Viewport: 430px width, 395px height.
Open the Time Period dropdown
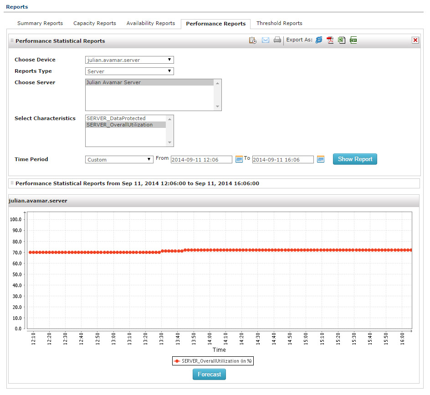pyautogui.click(x=119, y=159)
